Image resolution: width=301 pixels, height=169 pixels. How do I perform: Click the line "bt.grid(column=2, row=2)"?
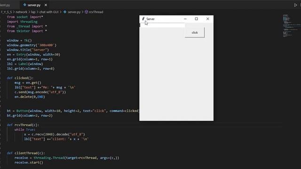click(30, 115)
